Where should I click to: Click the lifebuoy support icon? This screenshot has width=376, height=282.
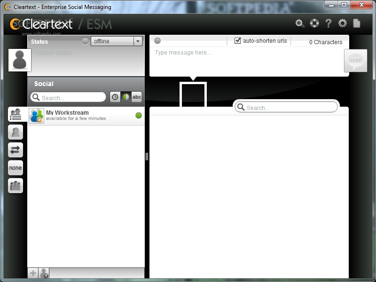click(314, 23)
